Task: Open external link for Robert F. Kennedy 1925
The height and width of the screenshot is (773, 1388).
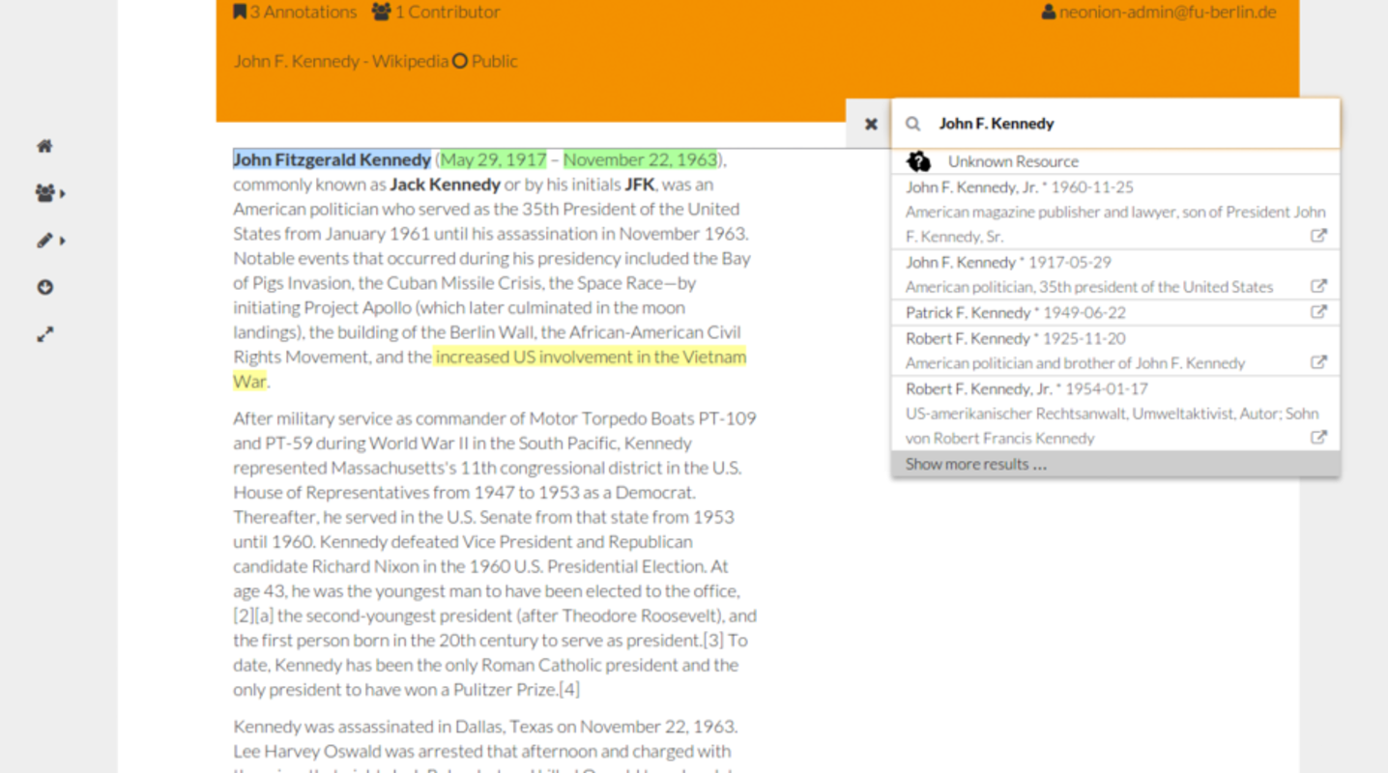Action: point(1317,363)
